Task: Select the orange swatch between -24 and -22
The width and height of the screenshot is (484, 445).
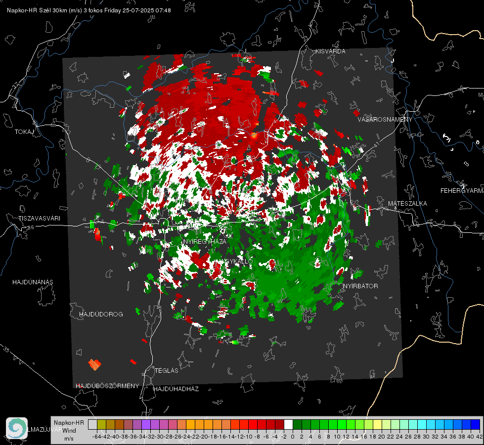Action: [190, 424]
